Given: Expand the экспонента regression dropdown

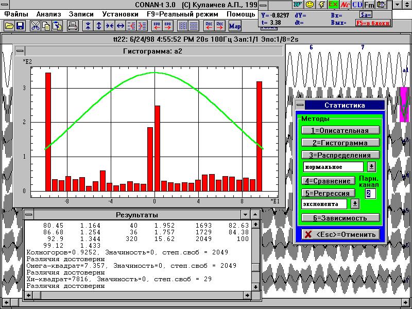Looking at the screenshot, I should [354, 204].
